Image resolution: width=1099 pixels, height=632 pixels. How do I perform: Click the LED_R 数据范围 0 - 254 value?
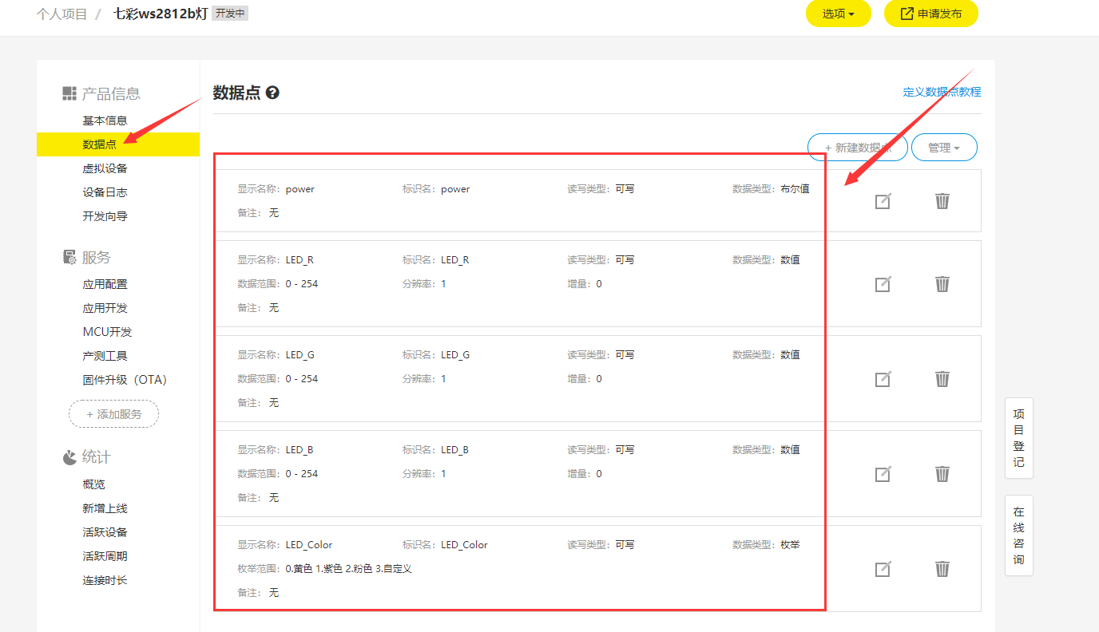(301, 284)
